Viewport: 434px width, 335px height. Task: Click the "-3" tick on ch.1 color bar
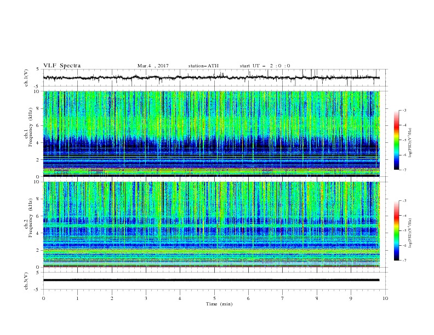[x=404, y=110]
